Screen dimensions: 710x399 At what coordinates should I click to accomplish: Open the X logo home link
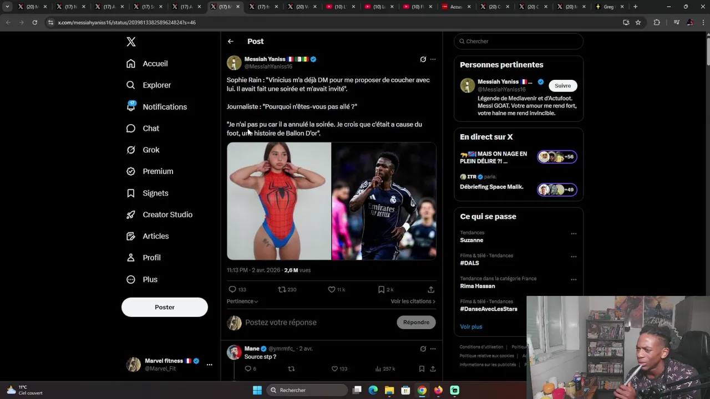(131, 42)
